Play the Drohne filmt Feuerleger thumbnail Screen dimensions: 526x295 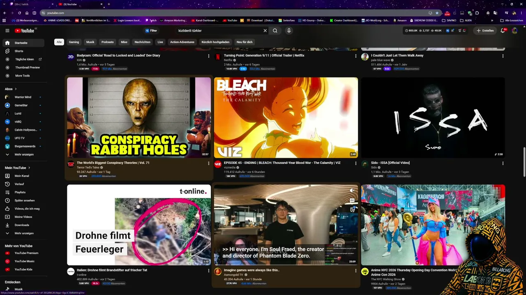coord(139,225)
